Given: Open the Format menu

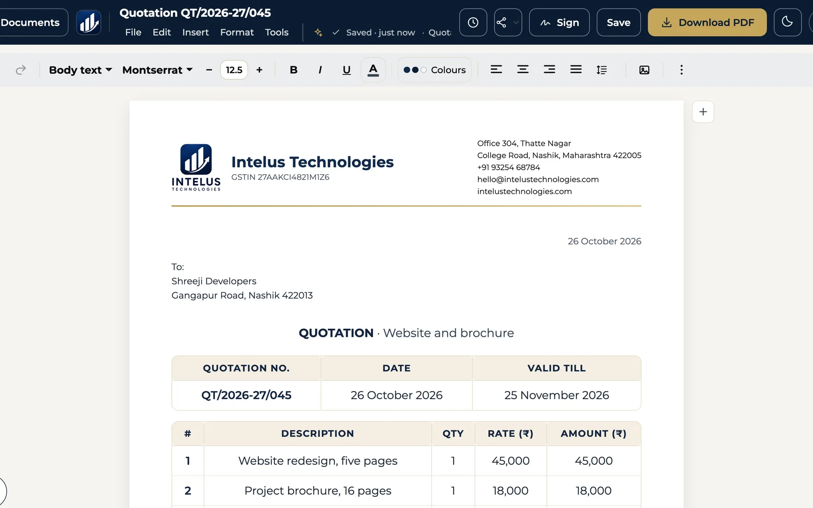Looking at the screenshot, I should [x=237, y=33].
